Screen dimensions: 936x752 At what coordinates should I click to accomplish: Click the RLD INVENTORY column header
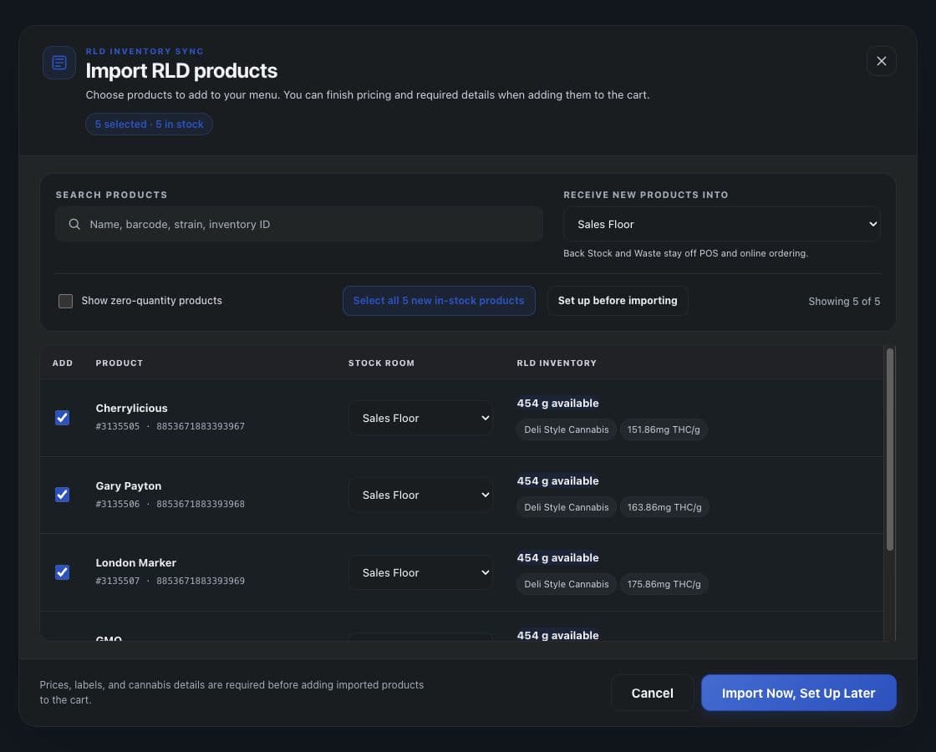pos(557,363)
